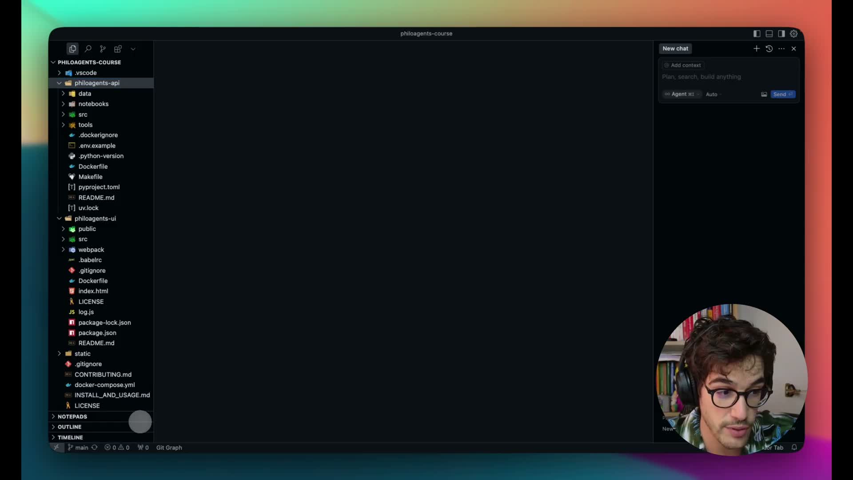Image resolution: width=853 pixels, height=480 pixels.
Task: Toggle the bottom panel layout
Action: (769, 34)
